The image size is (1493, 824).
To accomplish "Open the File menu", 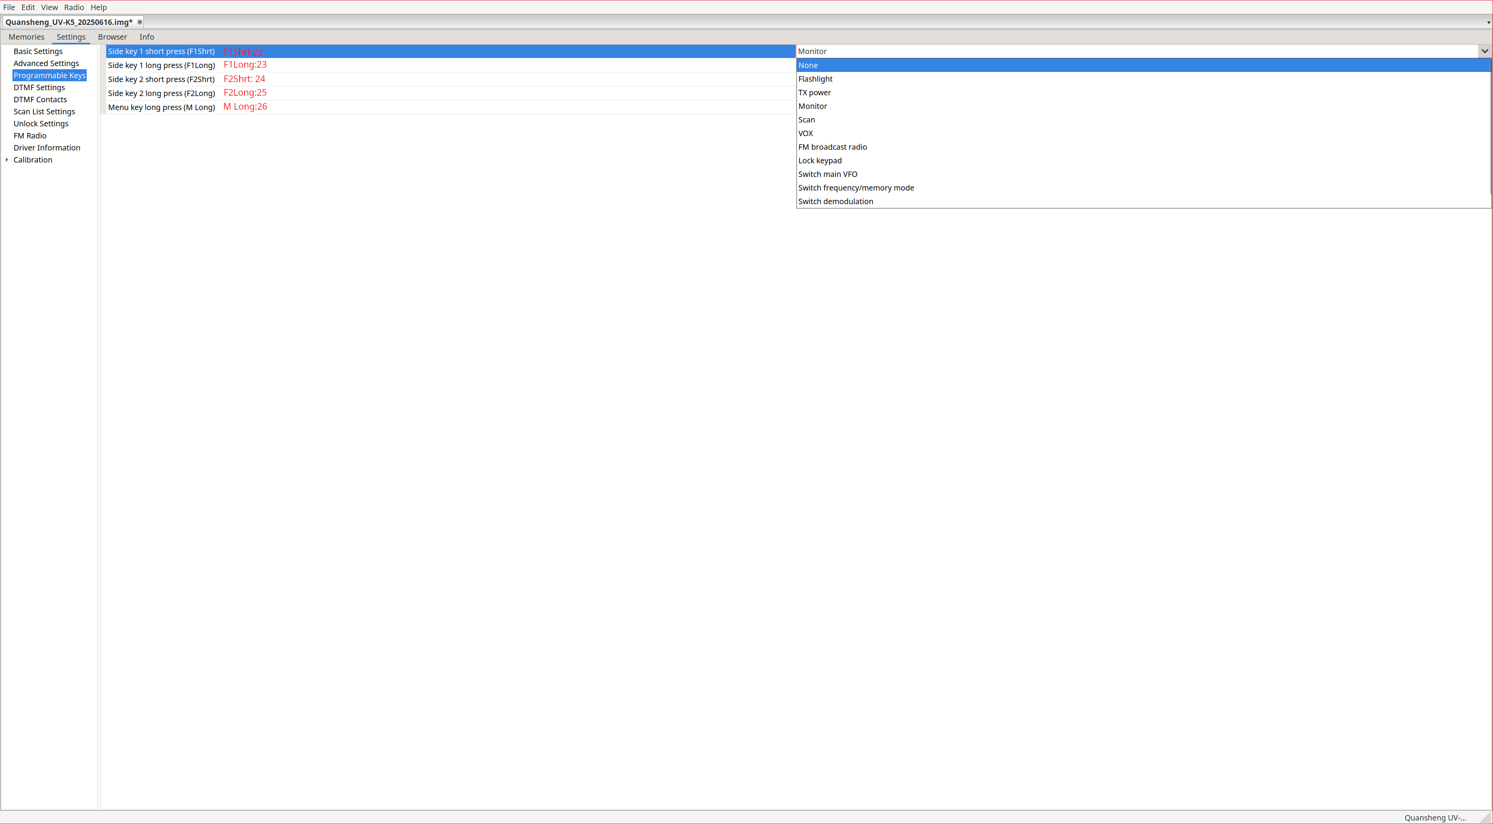I will [9, 7].
